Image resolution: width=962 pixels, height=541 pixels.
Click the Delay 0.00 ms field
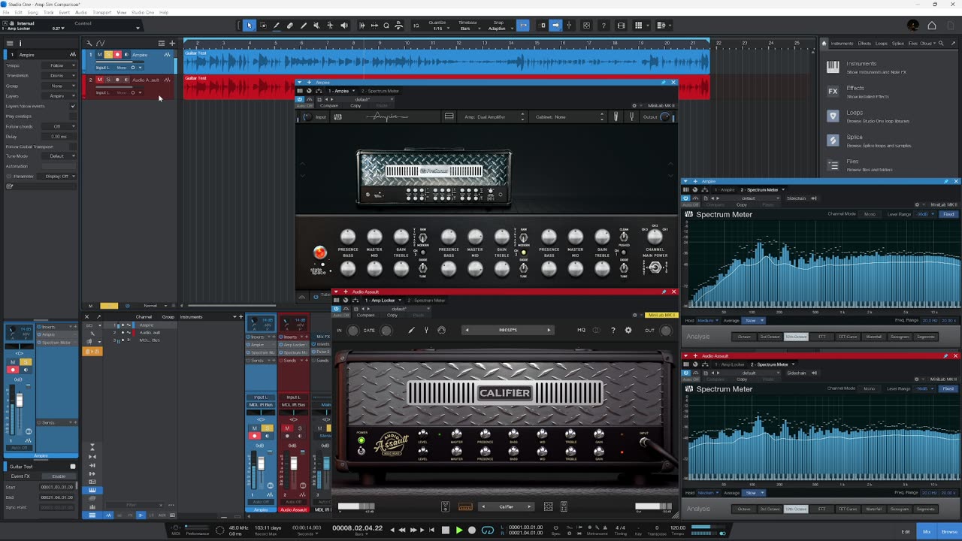[59, 137]
